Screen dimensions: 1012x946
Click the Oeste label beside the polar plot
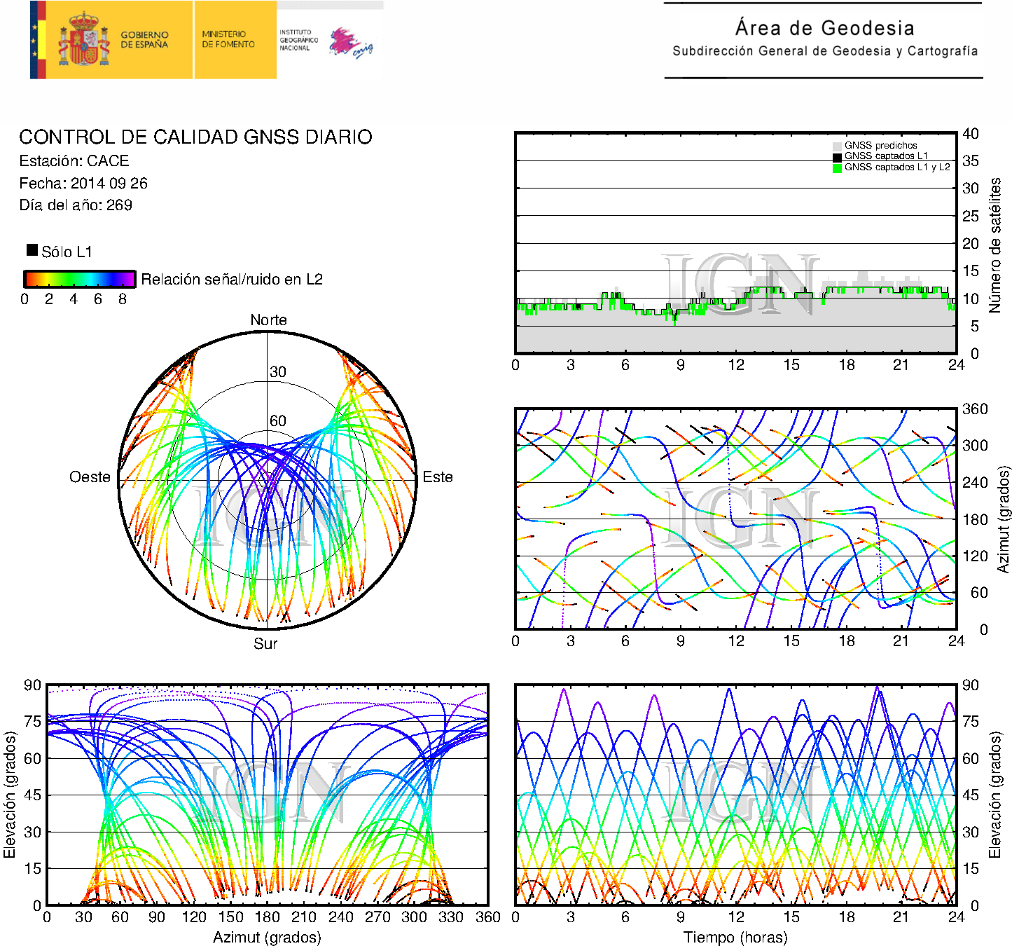pyautogui.click(x=90, y=477)
